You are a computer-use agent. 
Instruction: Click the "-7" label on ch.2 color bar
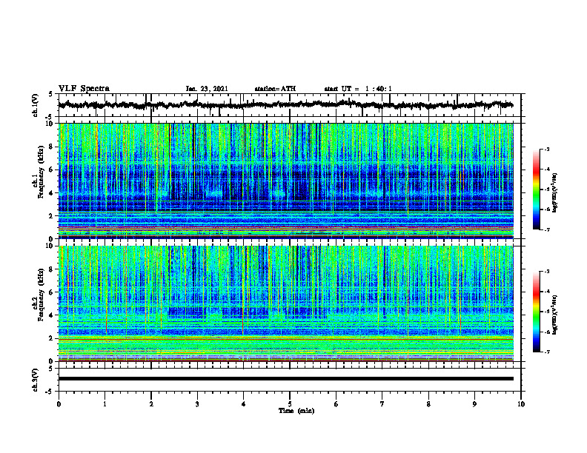tap(547, 352)
